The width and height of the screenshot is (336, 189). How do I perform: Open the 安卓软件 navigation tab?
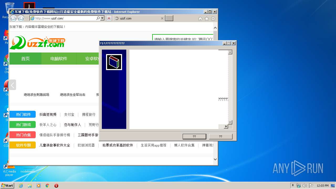(88, 59)
